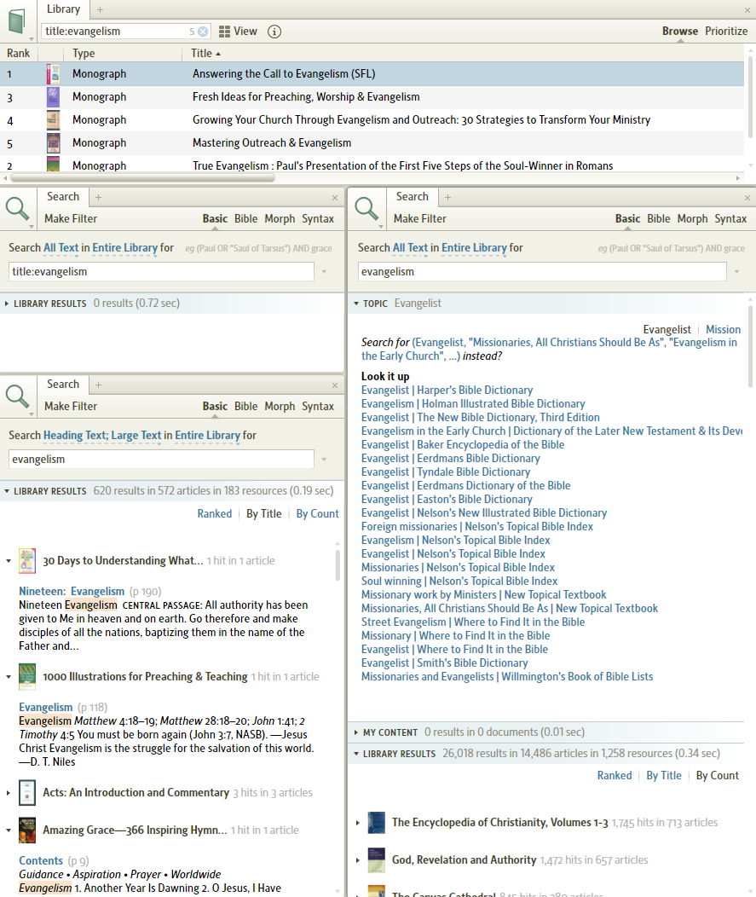This screenshot has height=897, width=756.
Task: Sort right results Ranked
Action: tap(615, 776)
